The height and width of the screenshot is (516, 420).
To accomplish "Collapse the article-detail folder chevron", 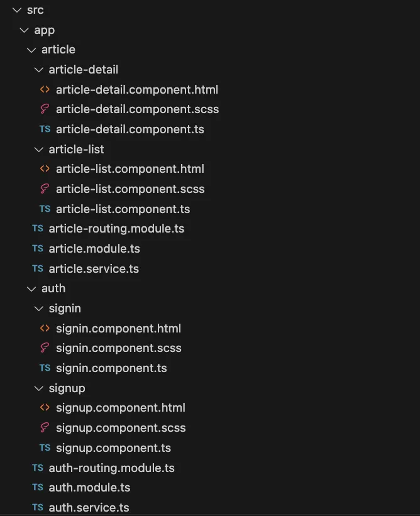I will pos(38,70).
